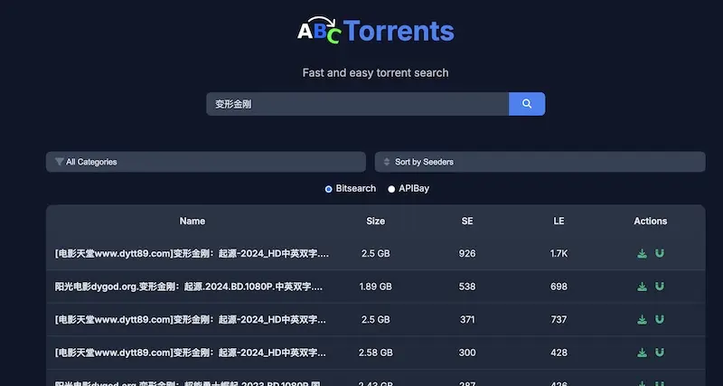Open magnet link for 2.58 GB row
The height and width of the screenshot is (386, 723).
point(660,353)
